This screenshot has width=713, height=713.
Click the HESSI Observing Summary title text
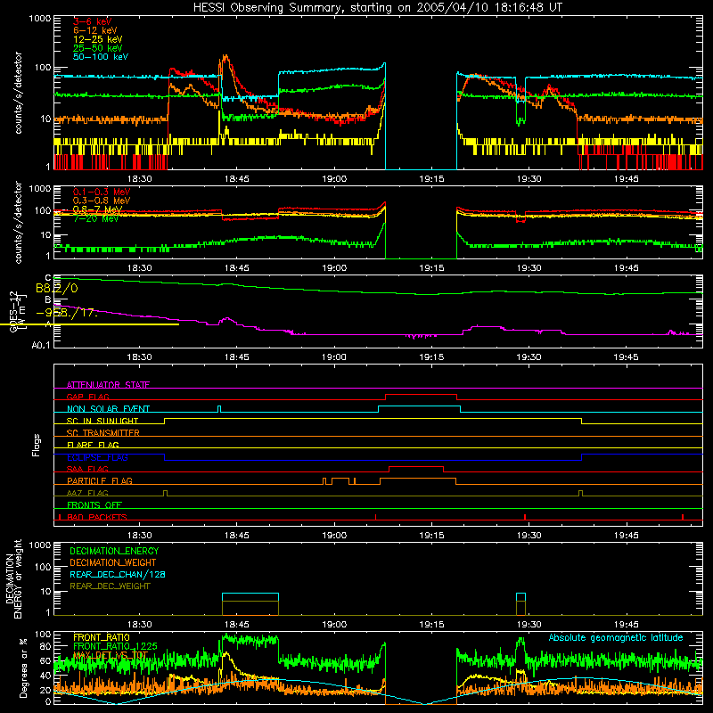point(377,8)
